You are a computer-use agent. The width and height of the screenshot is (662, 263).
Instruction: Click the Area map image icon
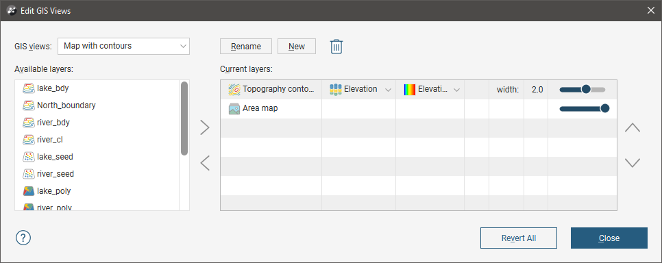pyautogui.click(x=234, y=108)
